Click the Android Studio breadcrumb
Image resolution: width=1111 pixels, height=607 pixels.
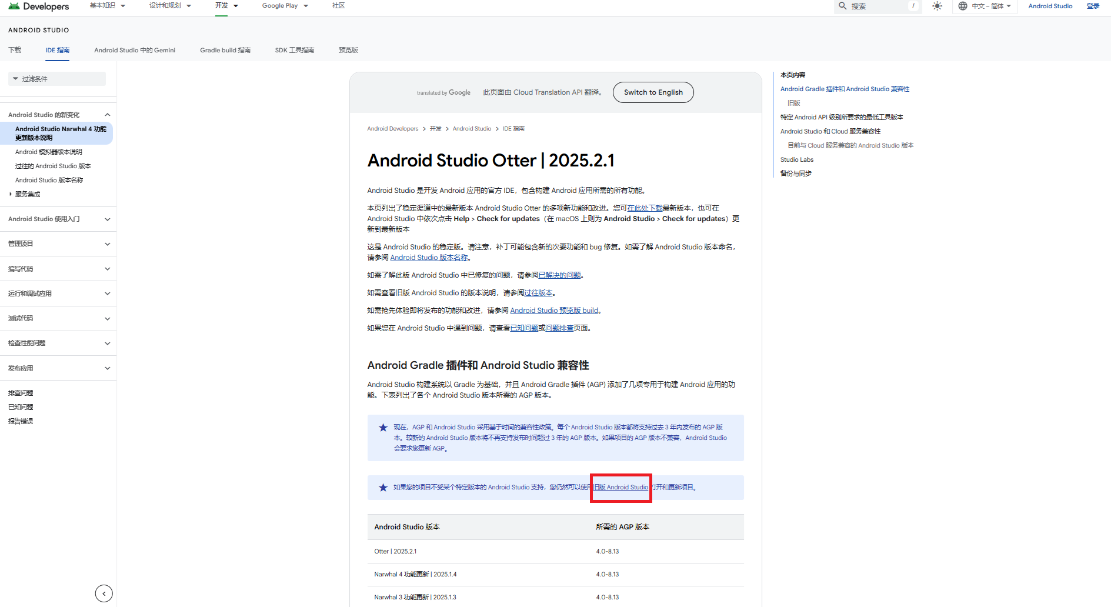[x=472, y=129]
